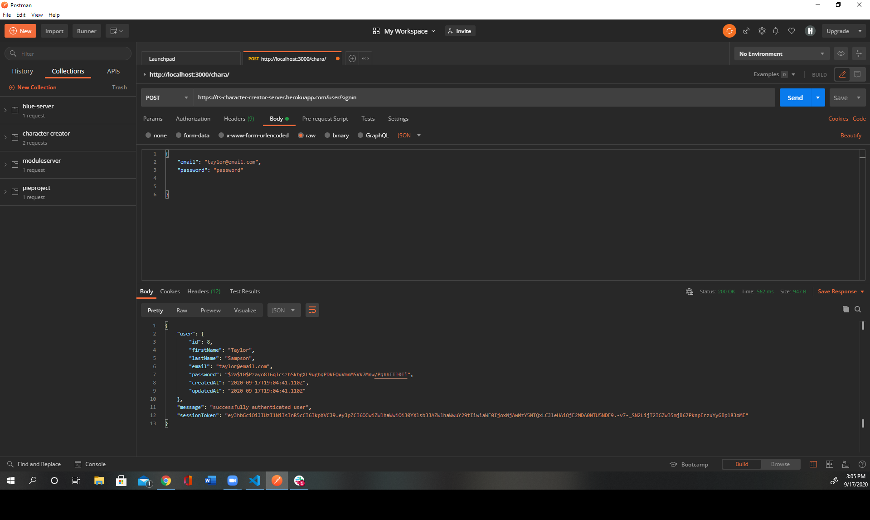
Task: Open the Authorization request tab
Action: coord(193,118)
